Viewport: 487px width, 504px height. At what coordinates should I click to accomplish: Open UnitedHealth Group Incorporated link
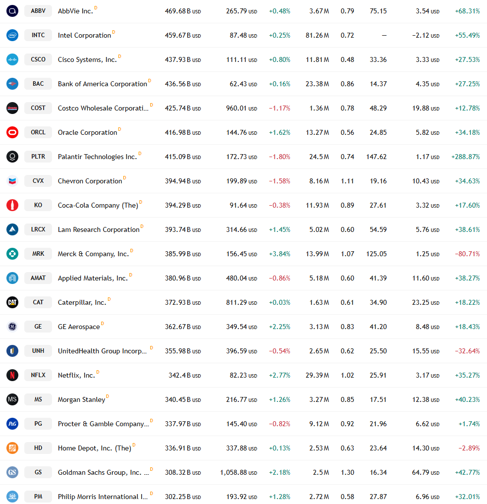102,351
